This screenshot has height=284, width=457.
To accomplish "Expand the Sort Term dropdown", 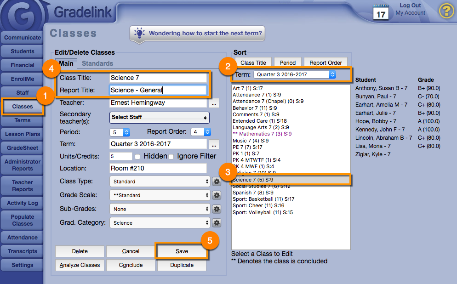I will (x=295, y=74).
